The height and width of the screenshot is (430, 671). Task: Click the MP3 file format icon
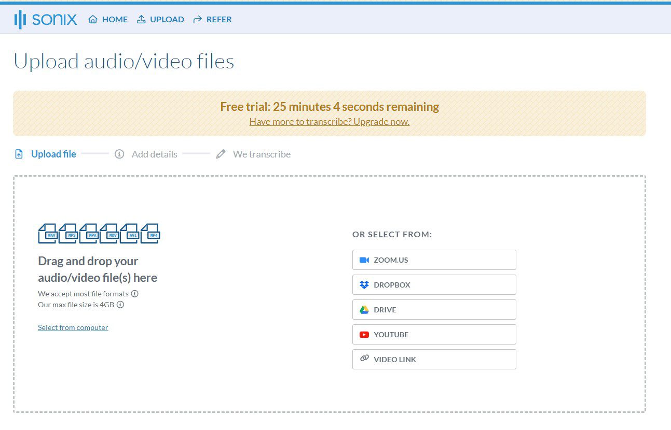(69, 234)
